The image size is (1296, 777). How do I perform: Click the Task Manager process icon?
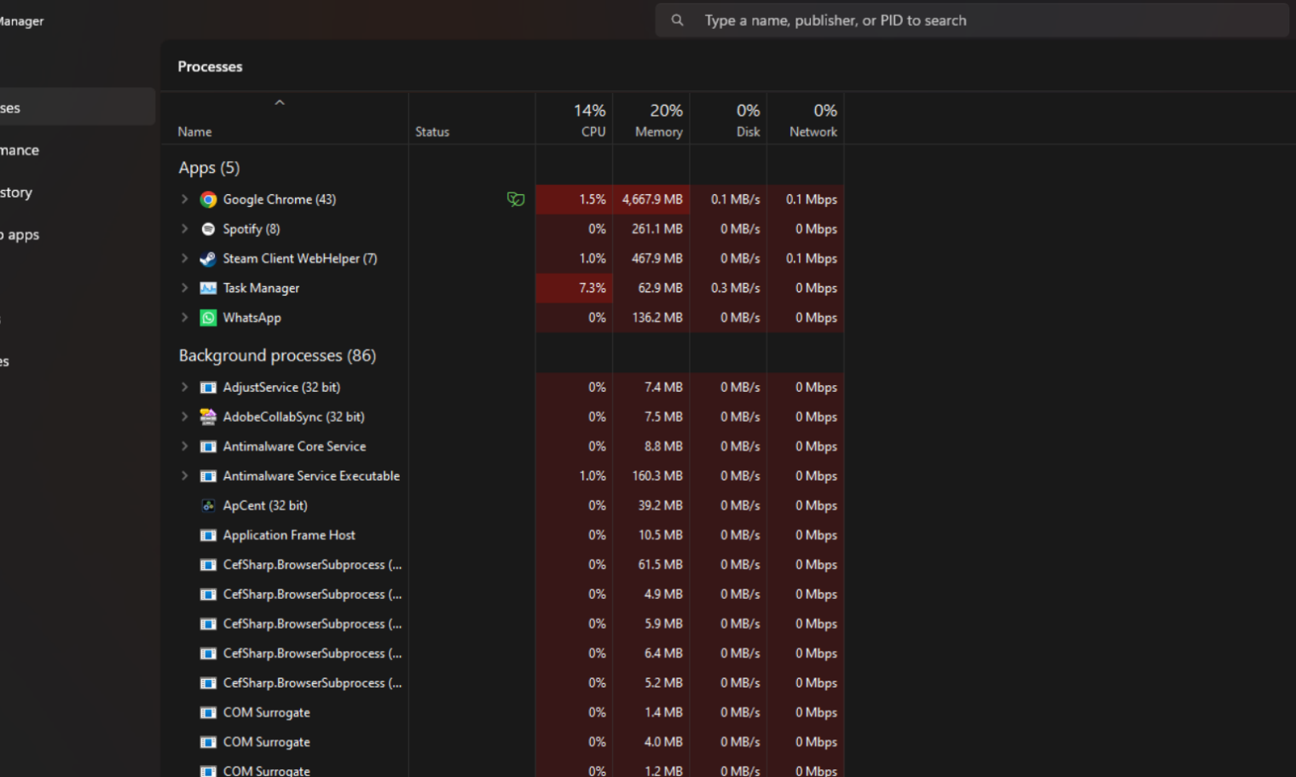pyautogui.click(x=208, y=288)
